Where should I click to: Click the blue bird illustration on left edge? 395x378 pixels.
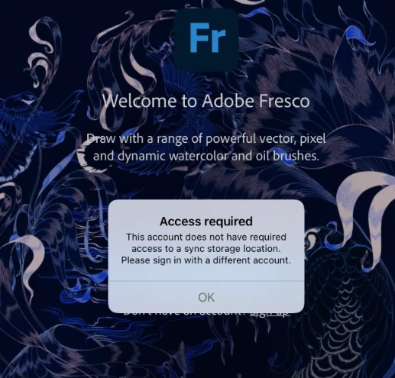coord(21,112)
